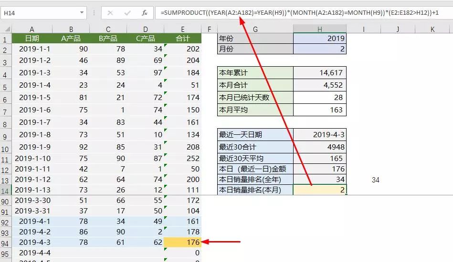Select column A header
Screen dimensions: 453x262
coord(32,29)
